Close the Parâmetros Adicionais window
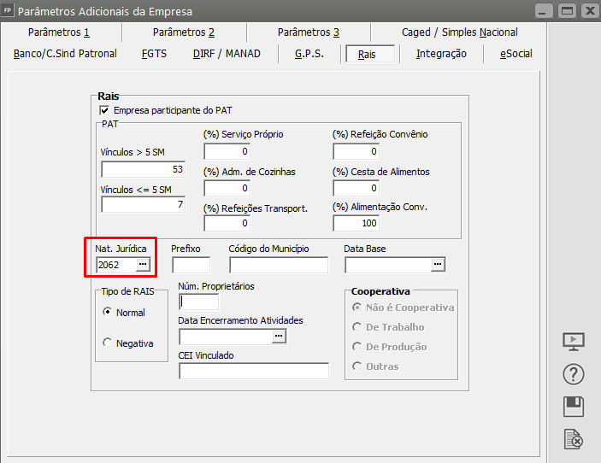601x463 pixels. coord(589,11)
